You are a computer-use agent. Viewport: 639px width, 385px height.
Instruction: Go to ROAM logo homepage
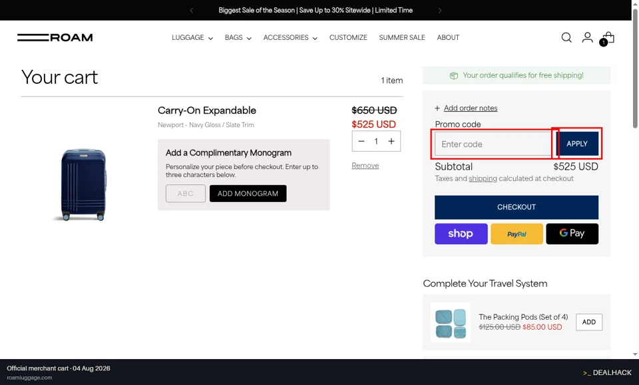point(55,37)
